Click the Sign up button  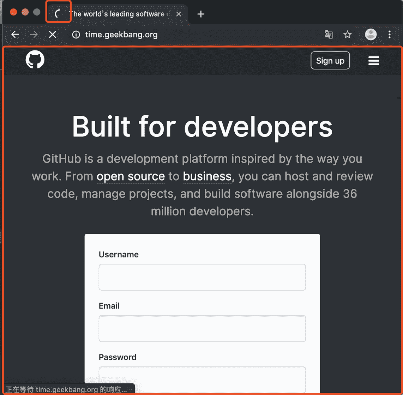point(330,61)
